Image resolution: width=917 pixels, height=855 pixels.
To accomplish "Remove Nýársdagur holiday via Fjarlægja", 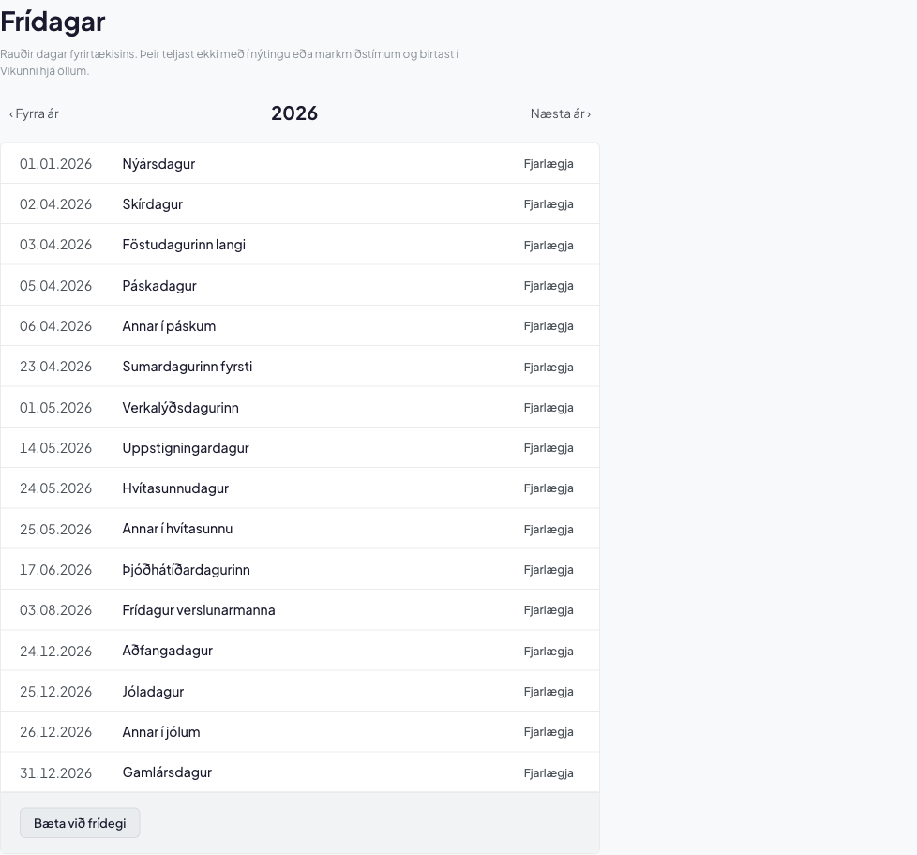I will click(548, 164).
